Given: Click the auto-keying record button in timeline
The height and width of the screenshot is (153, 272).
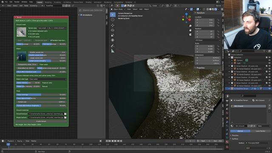Looking at the screenshot, I should point(100,141).
